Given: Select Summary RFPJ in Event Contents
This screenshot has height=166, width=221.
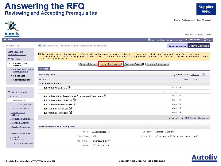Looking at the screenshot, I should coord(19,101).
